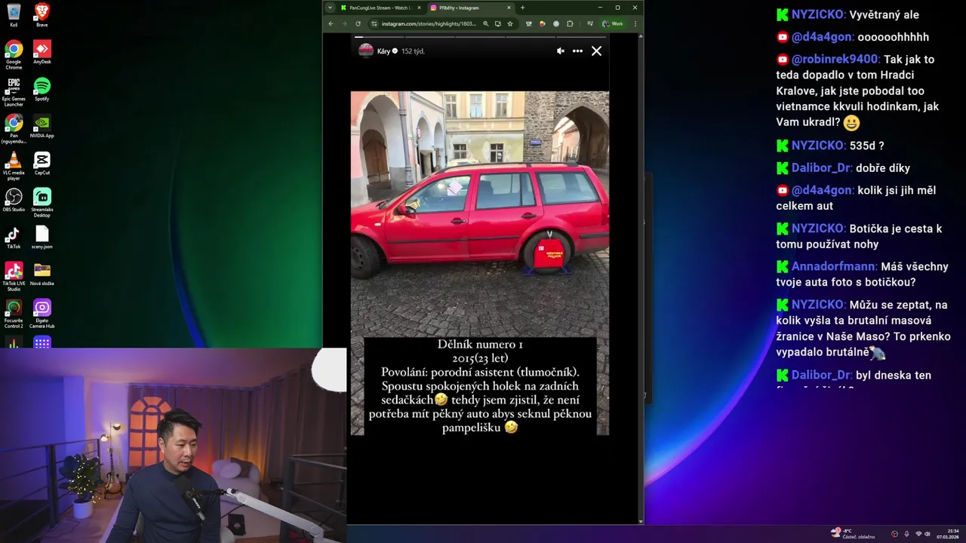The width and height of the screenshot is (966, 543).
Task: Open the Koš recycle bin
Action: 14,15
